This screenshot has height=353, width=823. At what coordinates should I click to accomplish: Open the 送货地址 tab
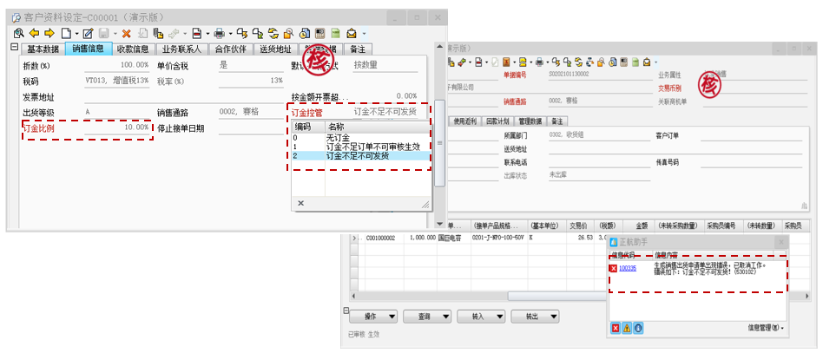click(275, 49)
